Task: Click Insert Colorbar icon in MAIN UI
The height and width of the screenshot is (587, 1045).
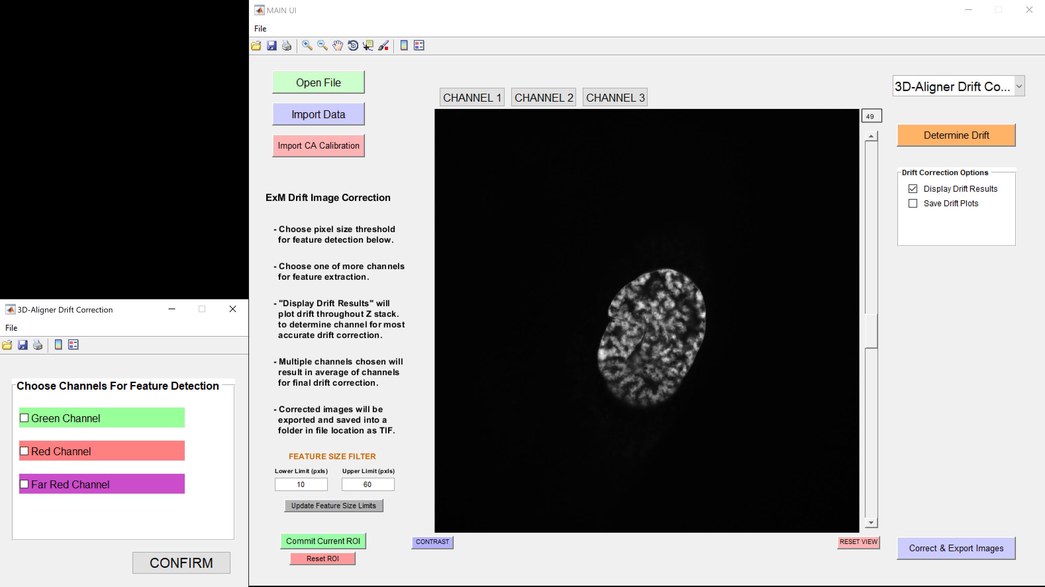Action: [x=404, y=45]
